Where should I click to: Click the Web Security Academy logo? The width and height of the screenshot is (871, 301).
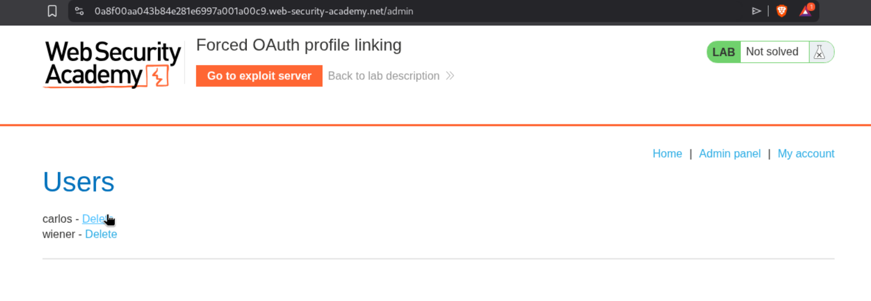(x=113, y=64)
